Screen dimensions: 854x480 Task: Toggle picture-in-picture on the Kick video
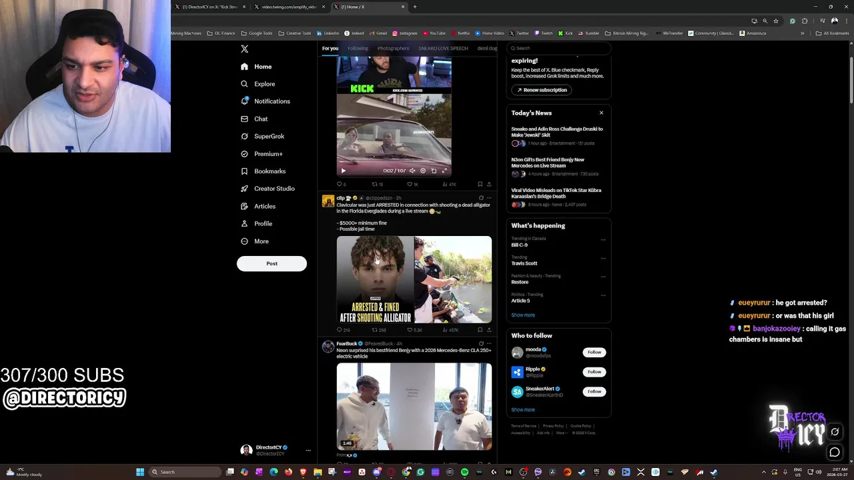434,171
